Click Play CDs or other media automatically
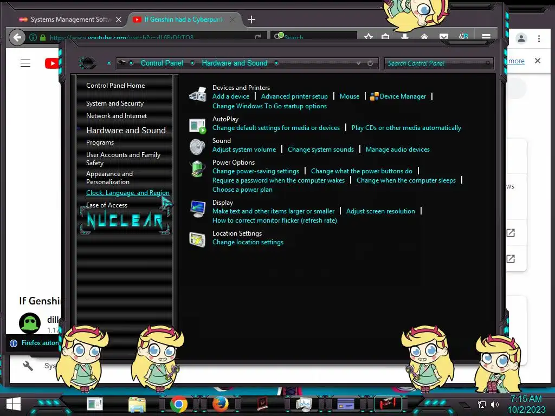555x416 pixels. pyautogui.click(x=406, y=128)
